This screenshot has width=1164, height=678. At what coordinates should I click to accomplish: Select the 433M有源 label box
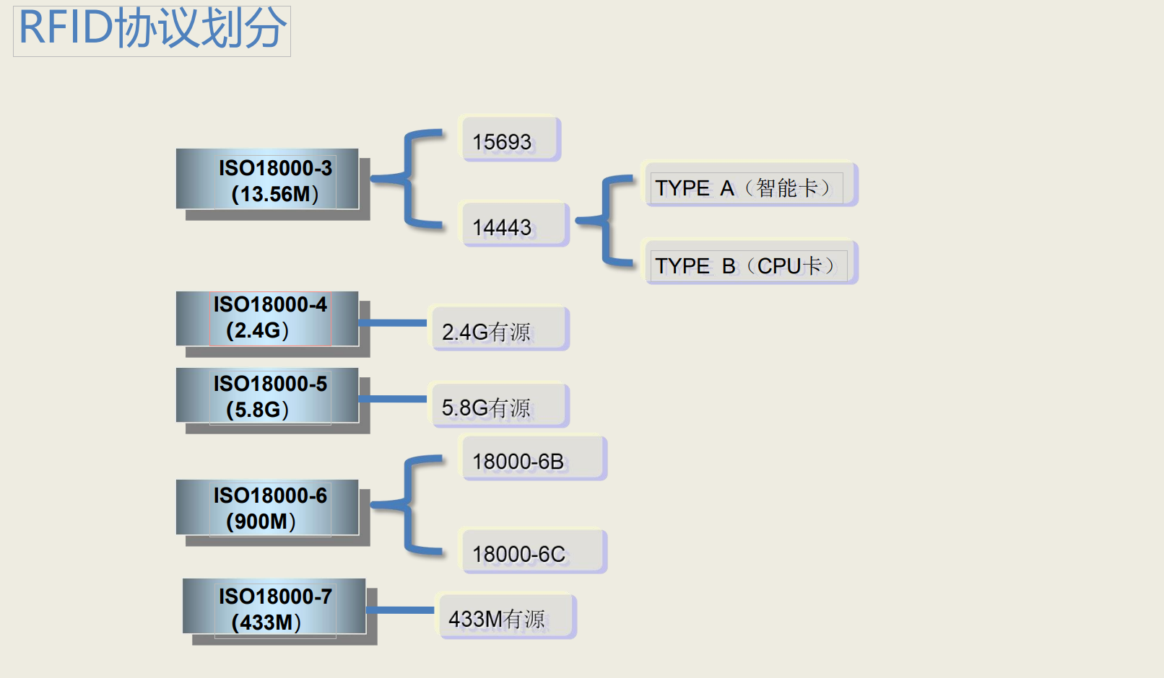[x=505, y=617]
